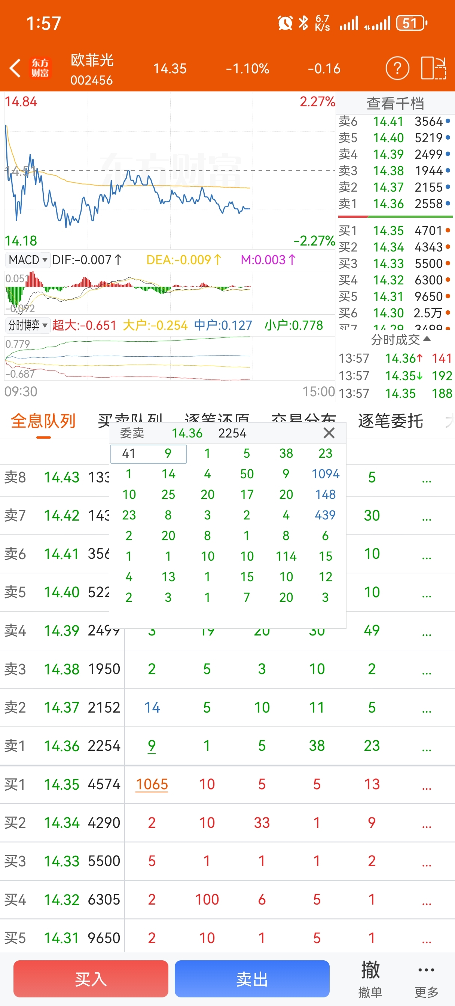Open the 更多 menu

(x=426, y=979)
